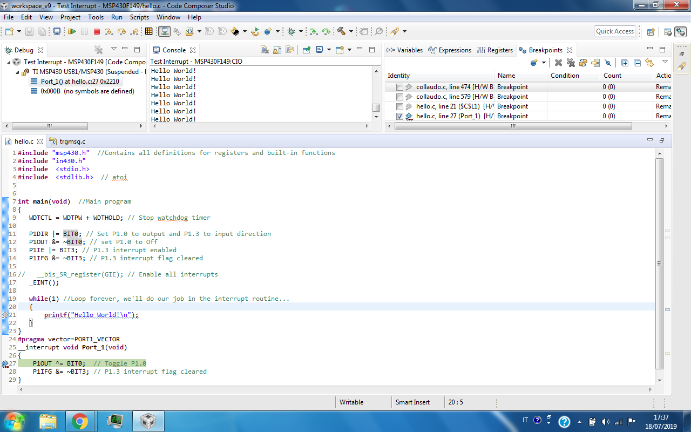Open the New file dropdown arrow in toolbar
This screenshot has width=691, height=432.
tap(19, 32)
